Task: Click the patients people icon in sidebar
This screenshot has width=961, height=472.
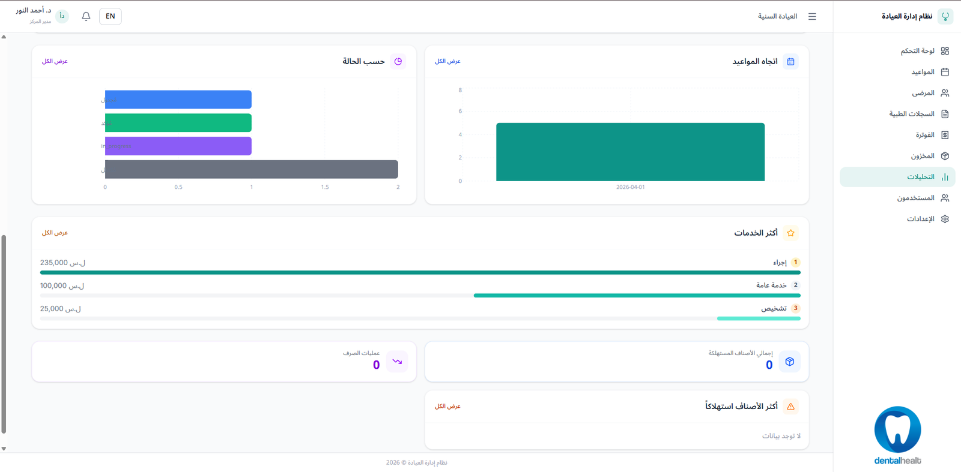Action: click(x=945, y=93)
